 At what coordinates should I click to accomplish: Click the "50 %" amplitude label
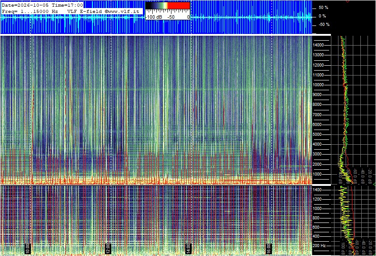323,8
